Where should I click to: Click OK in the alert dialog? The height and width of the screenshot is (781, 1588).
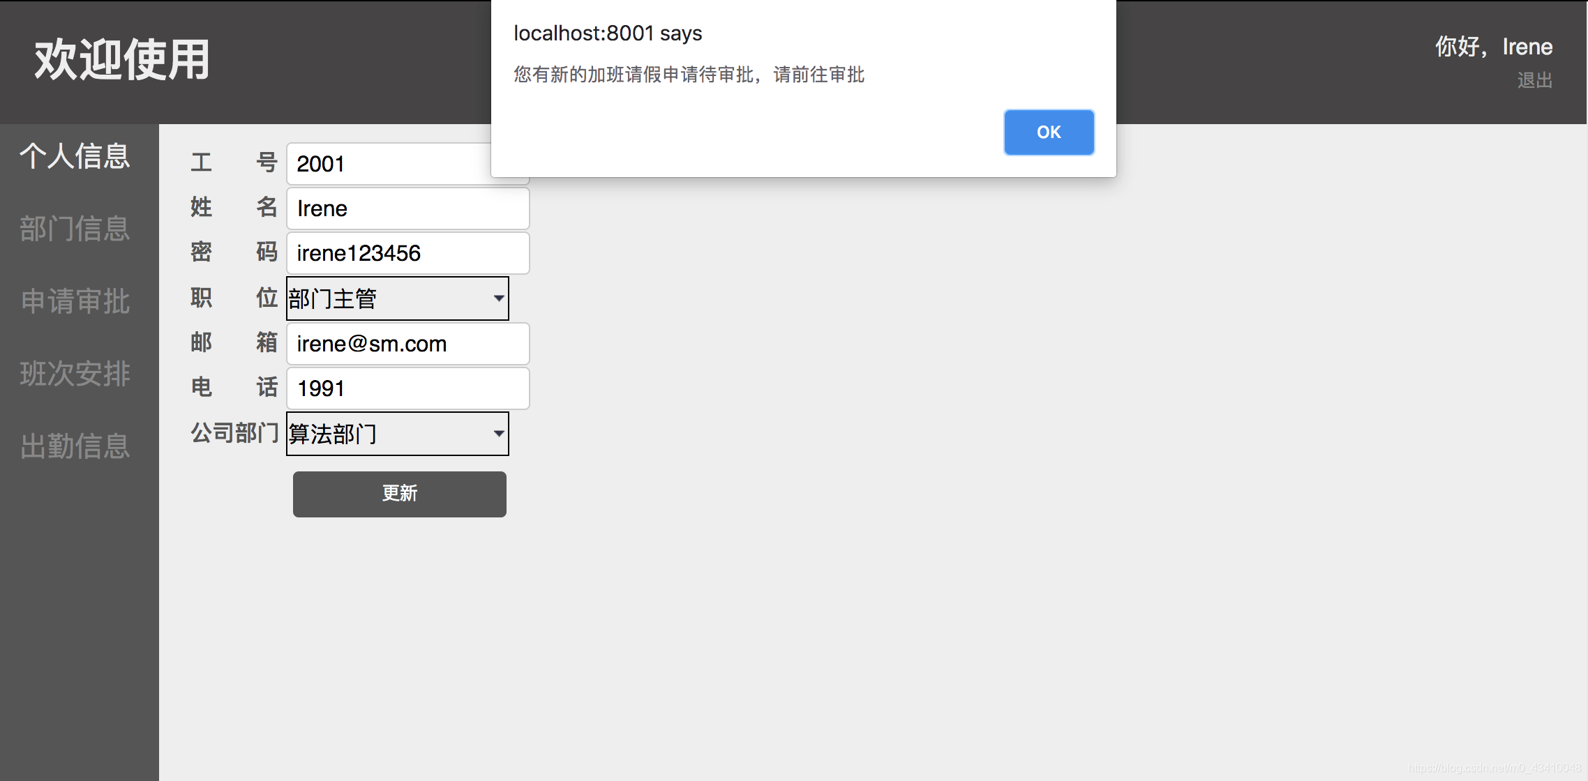[1048, 132]
